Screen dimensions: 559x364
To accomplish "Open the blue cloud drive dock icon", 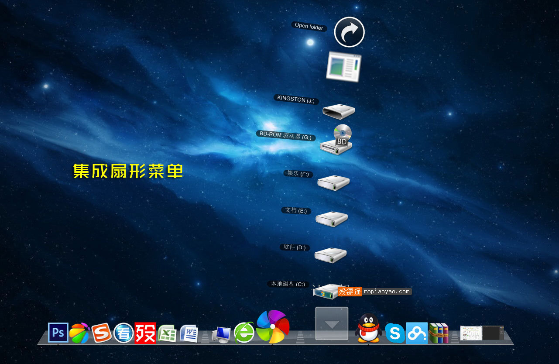I will 417,333.
